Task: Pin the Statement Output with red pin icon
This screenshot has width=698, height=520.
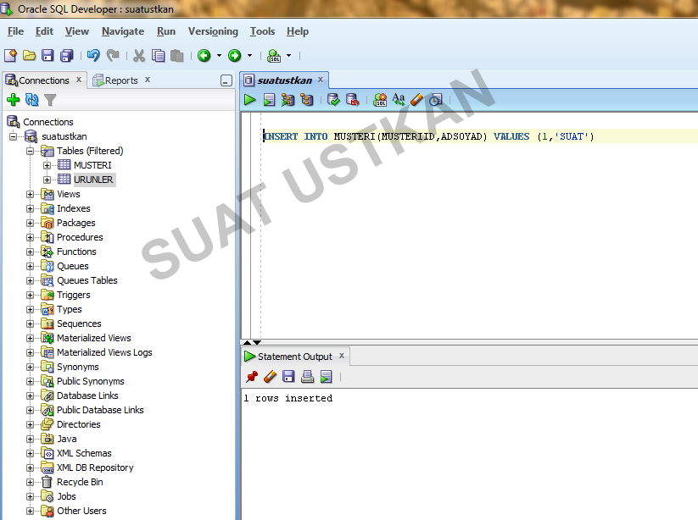Action: (252, 377)
